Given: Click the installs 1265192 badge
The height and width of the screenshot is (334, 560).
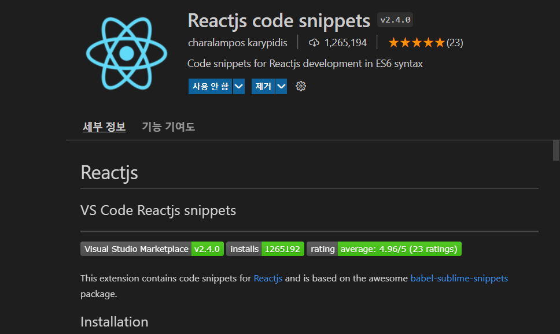Looking at the screenshot, I should [265, 248].
